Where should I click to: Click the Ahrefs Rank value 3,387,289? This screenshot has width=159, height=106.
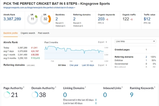[12, 19]
